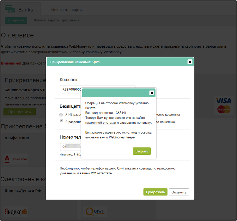Click the 'Альфа-Клик' bold heading
Screen dimensions: 237x221
tap(17, 138)
